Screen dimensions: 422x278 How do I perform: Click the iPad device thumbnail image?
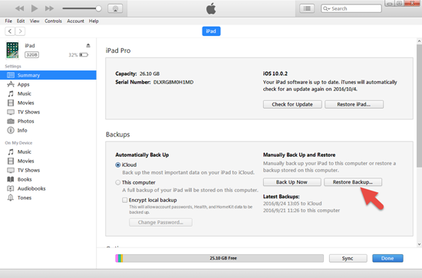point(12,51)
